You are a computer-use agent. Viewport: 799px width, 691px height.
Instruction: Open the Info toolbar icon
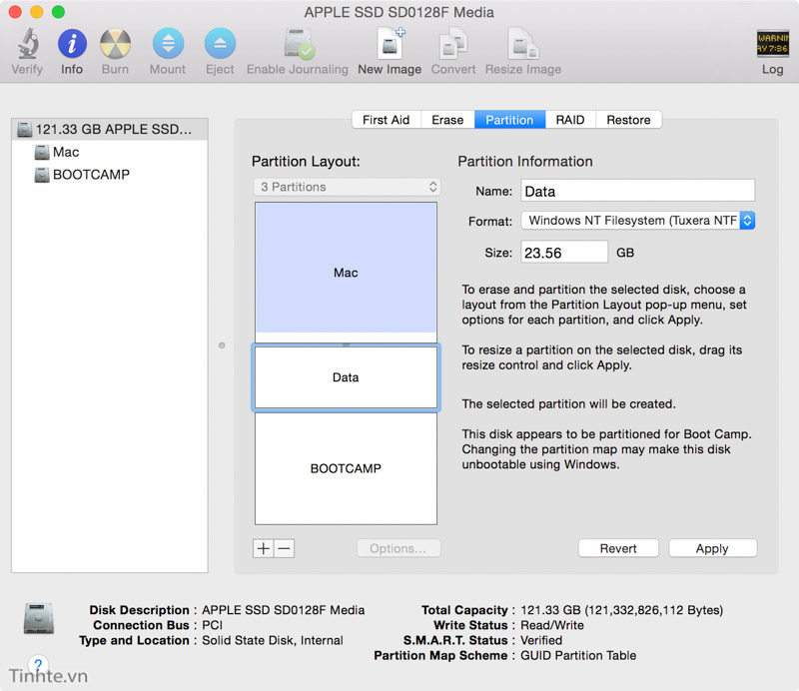(72, 44)
